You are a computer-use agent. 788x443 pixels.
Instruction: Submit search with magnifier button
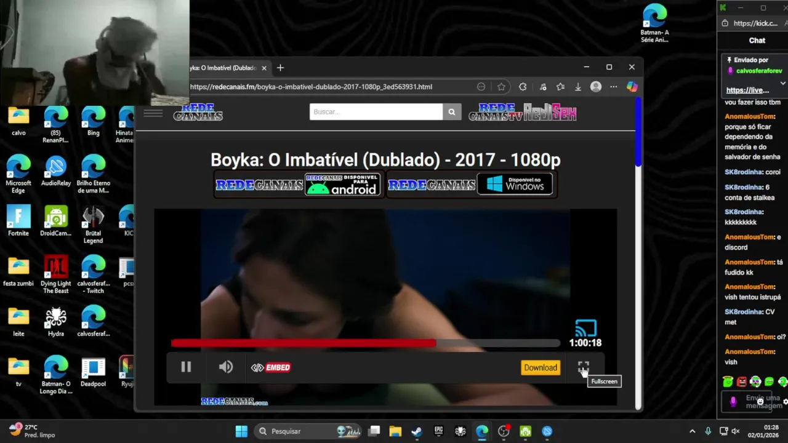click(x=452, y=111)
